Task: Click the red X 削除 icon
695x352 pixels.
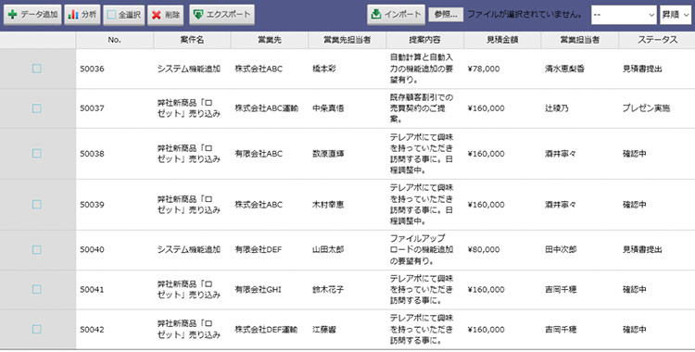Action: [x=156, y=15]
